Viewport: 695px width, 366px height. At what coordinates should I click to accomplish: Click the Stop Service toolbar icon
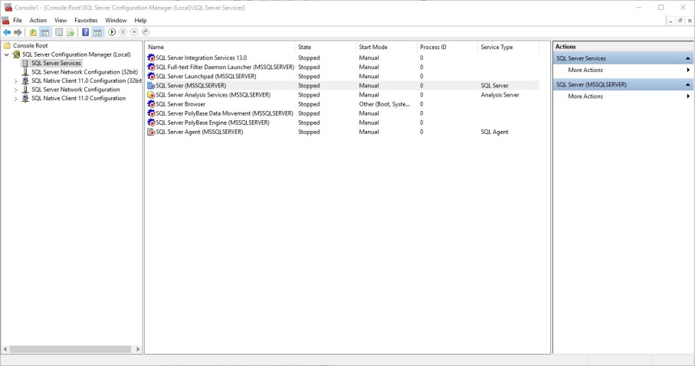pyautogui.click(x=134, y=32)
